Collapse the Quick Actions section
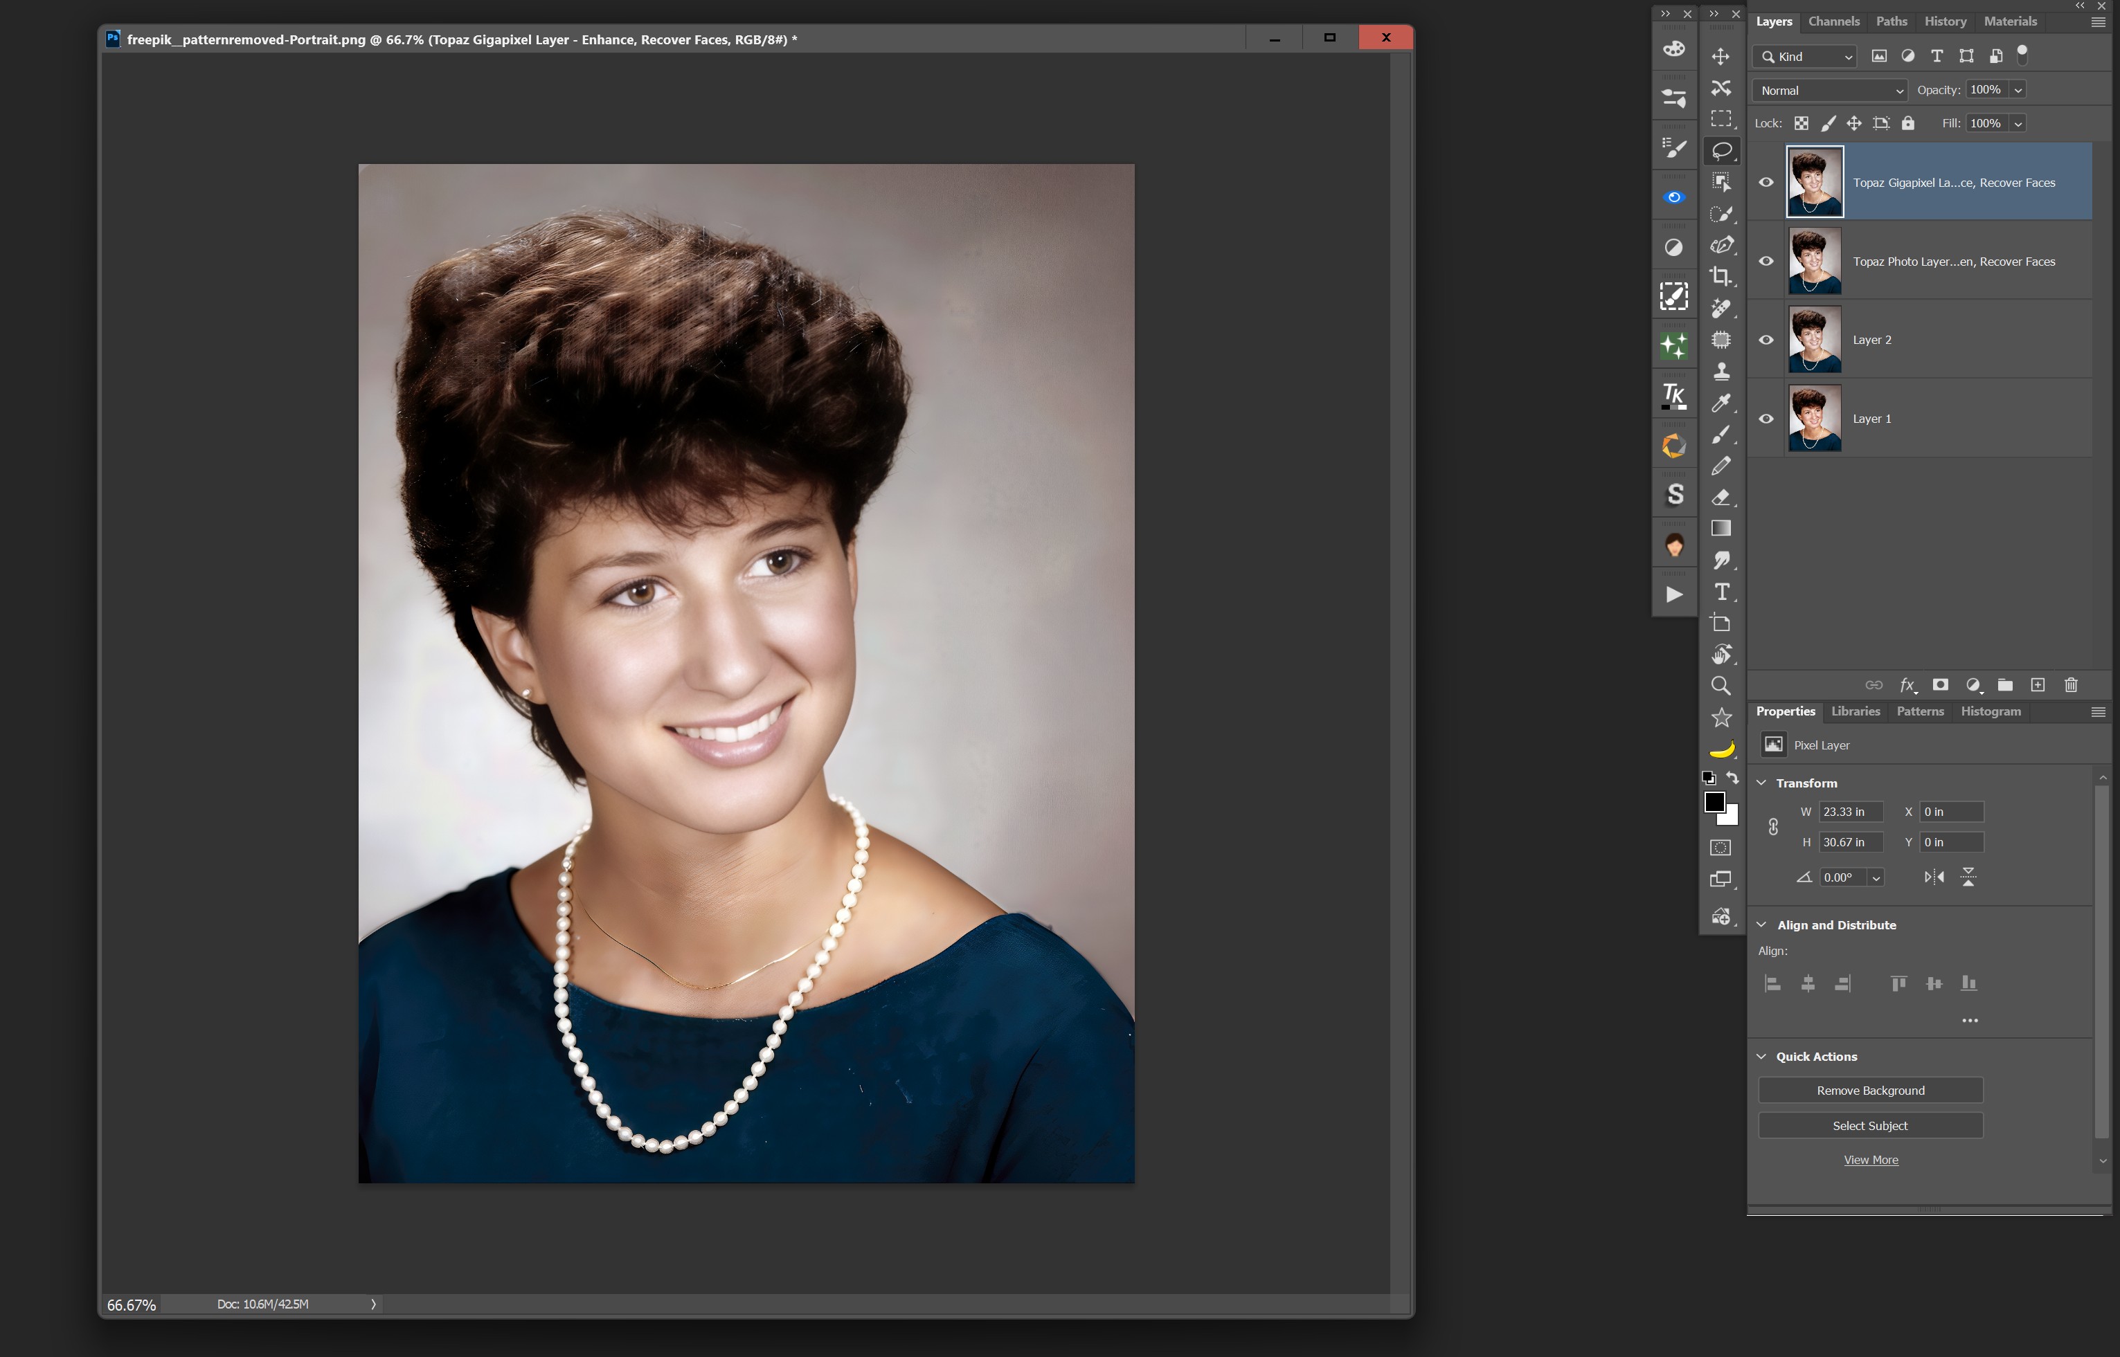 [x=1761, y=1056]
